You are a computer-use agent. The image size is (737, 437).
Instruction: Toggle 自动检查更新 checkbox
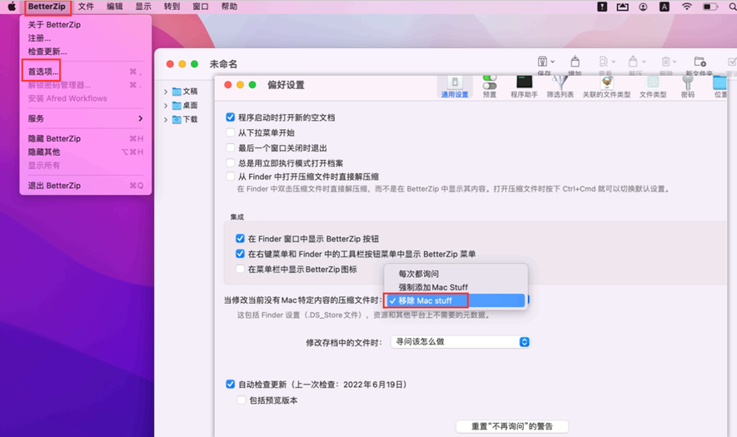click(231, 385)
